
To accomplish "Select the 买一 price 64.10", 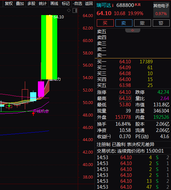I will pos(125,62).
